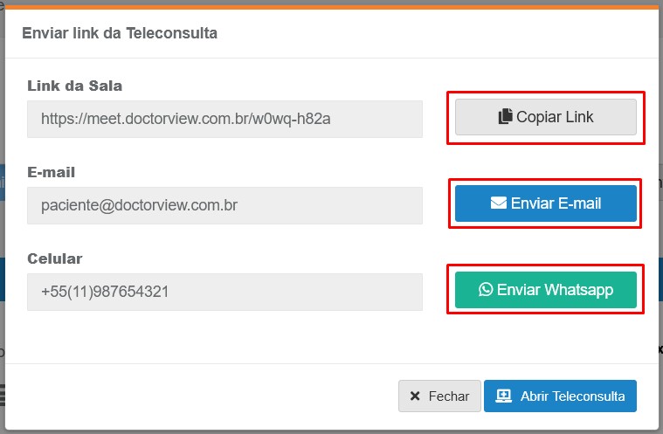Click the envelope icon on Enviar E-mail
The width and height of the screenshot is (663, 434).
point(499,203)
